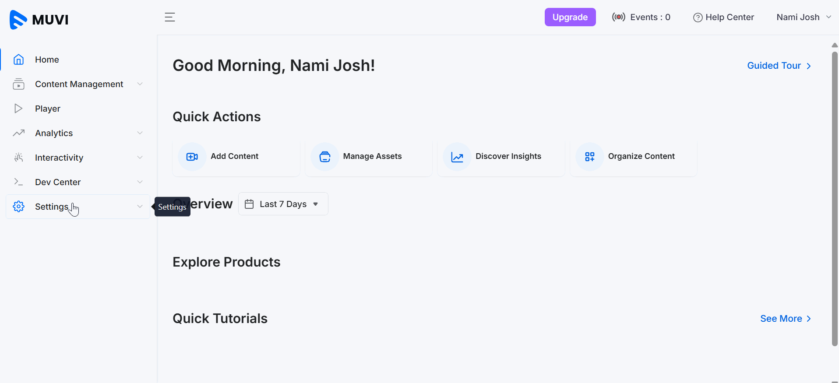This screenshot has width=839, height=383.
Task: Expand the Analytics submenu arrow
Action: point(140,133)
